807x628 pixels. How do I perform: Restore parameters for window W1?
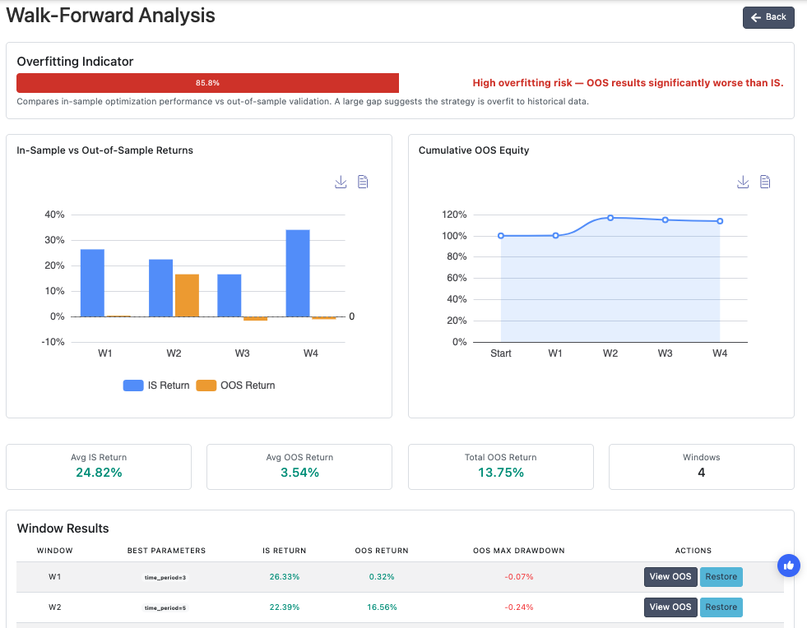tap(721, 577)
